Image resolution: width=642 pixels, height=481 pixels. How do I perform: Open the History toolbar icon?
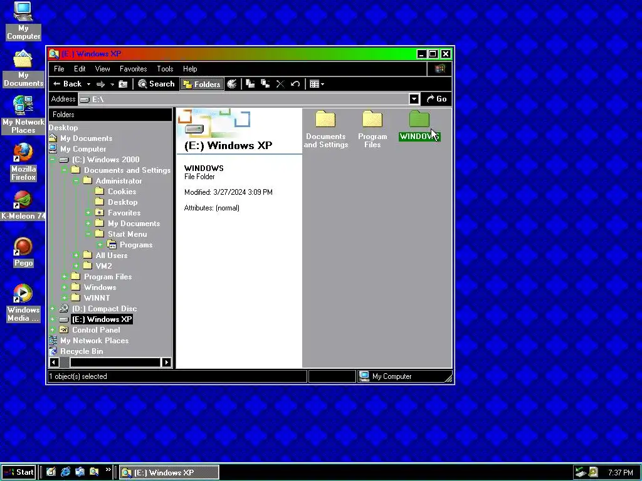click(232, 84)
